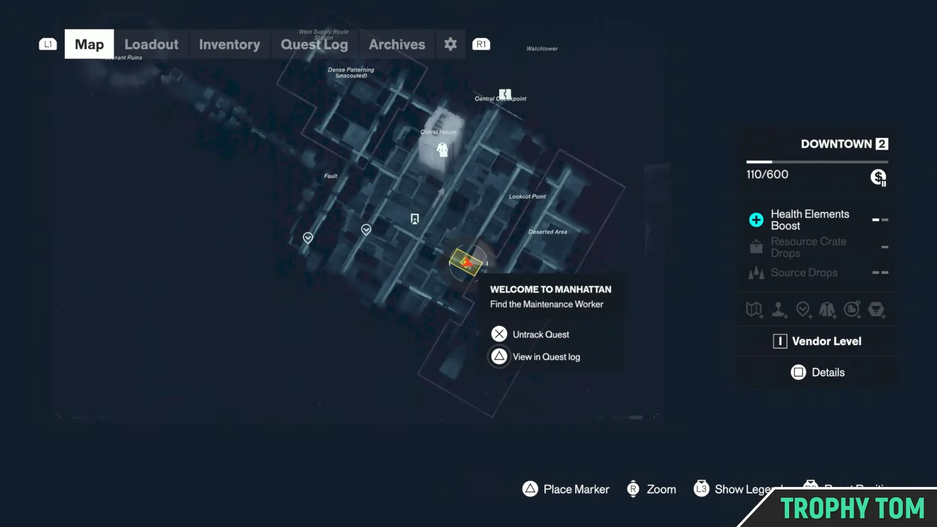Select the Resource Crate Drops crate icon
This screenshot has width=937, height=527.
point(756,246)
